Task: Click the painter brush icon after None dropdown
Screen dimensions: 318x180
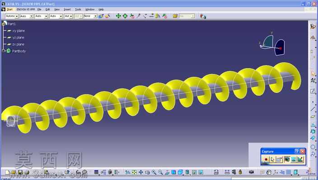Action: [101, 16]
